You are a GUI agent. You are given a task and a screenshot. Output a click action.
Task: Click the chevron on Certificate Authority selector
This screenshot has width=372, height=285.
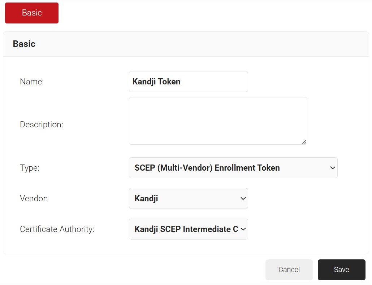pyautogui.click(x=243, y=229)
